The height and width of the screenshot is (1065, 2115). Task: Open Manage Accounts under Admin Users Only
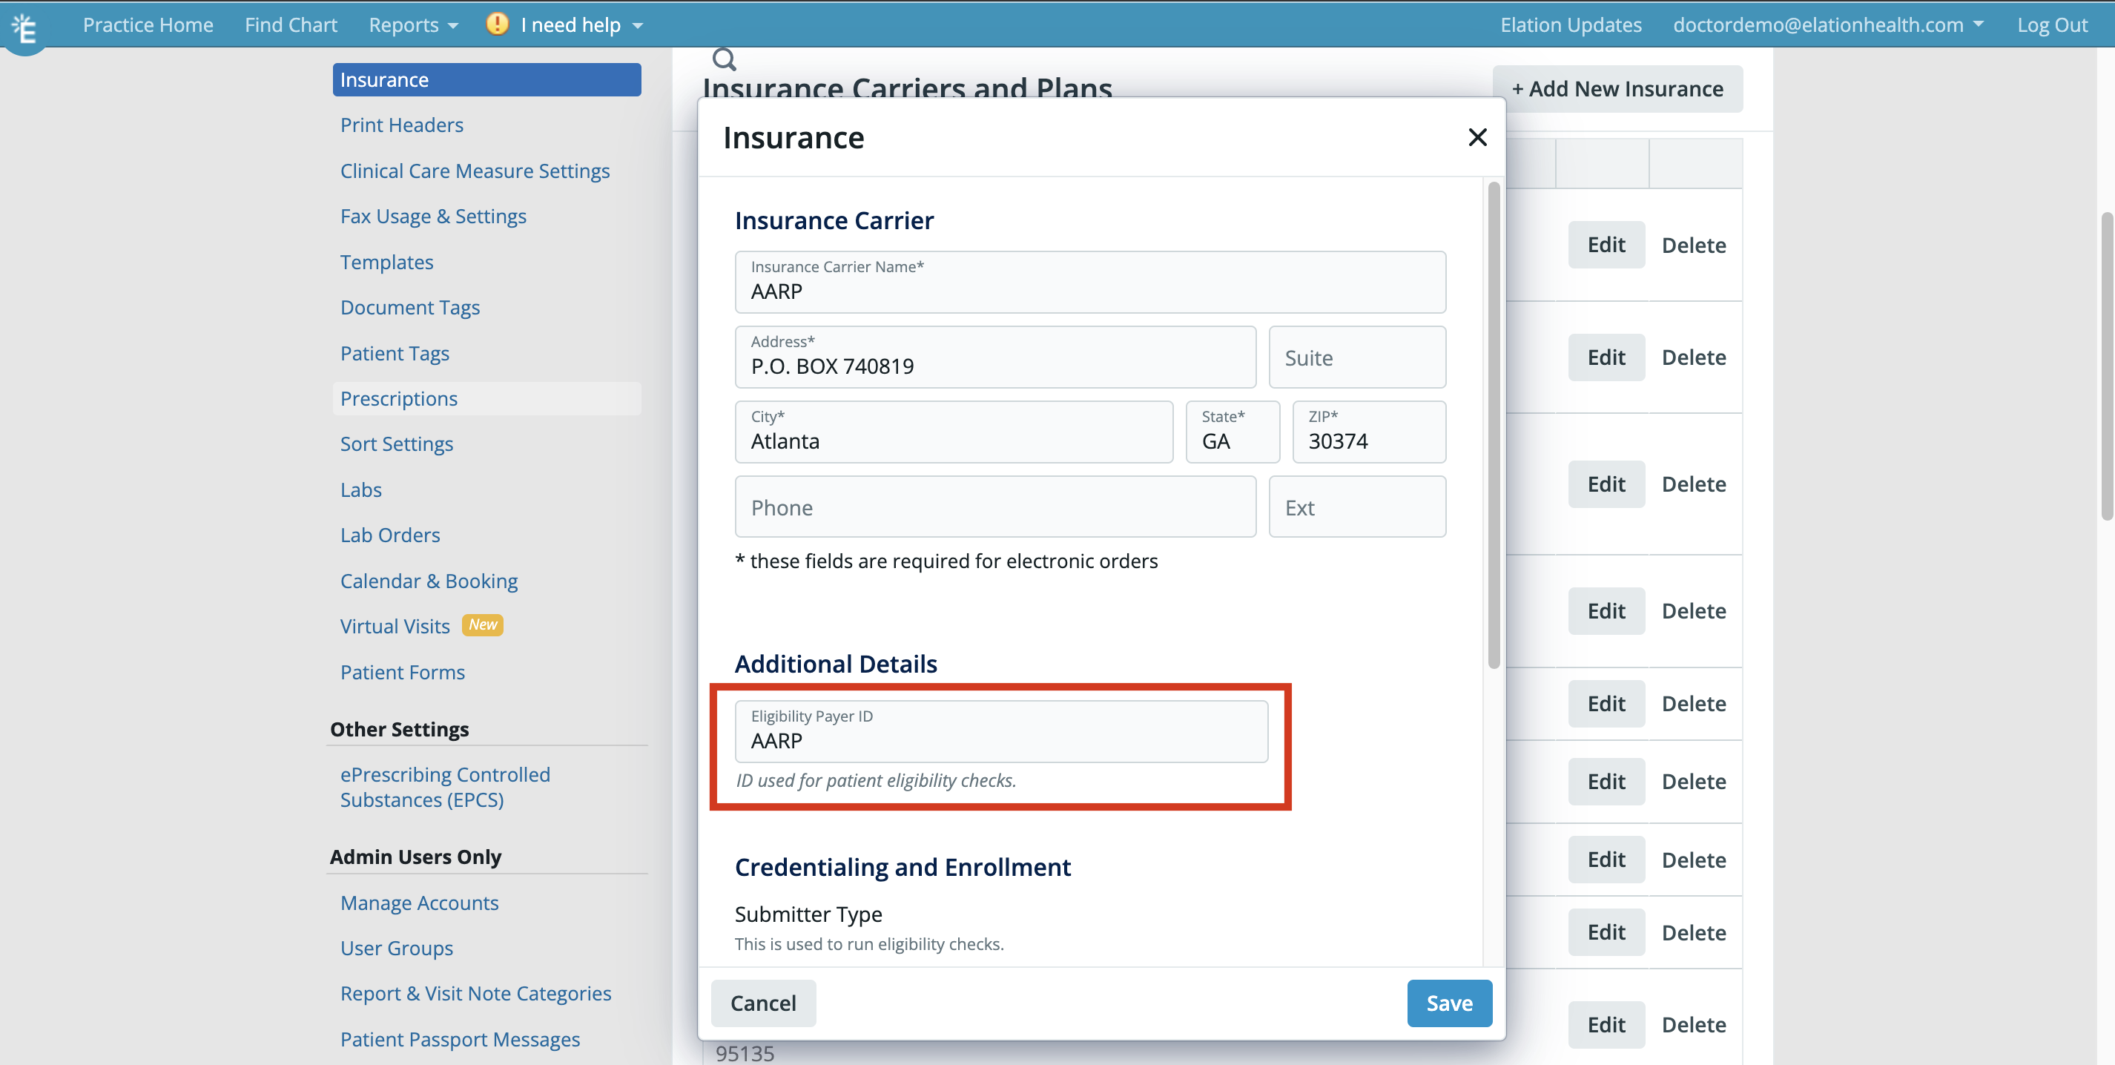[419, 903]
